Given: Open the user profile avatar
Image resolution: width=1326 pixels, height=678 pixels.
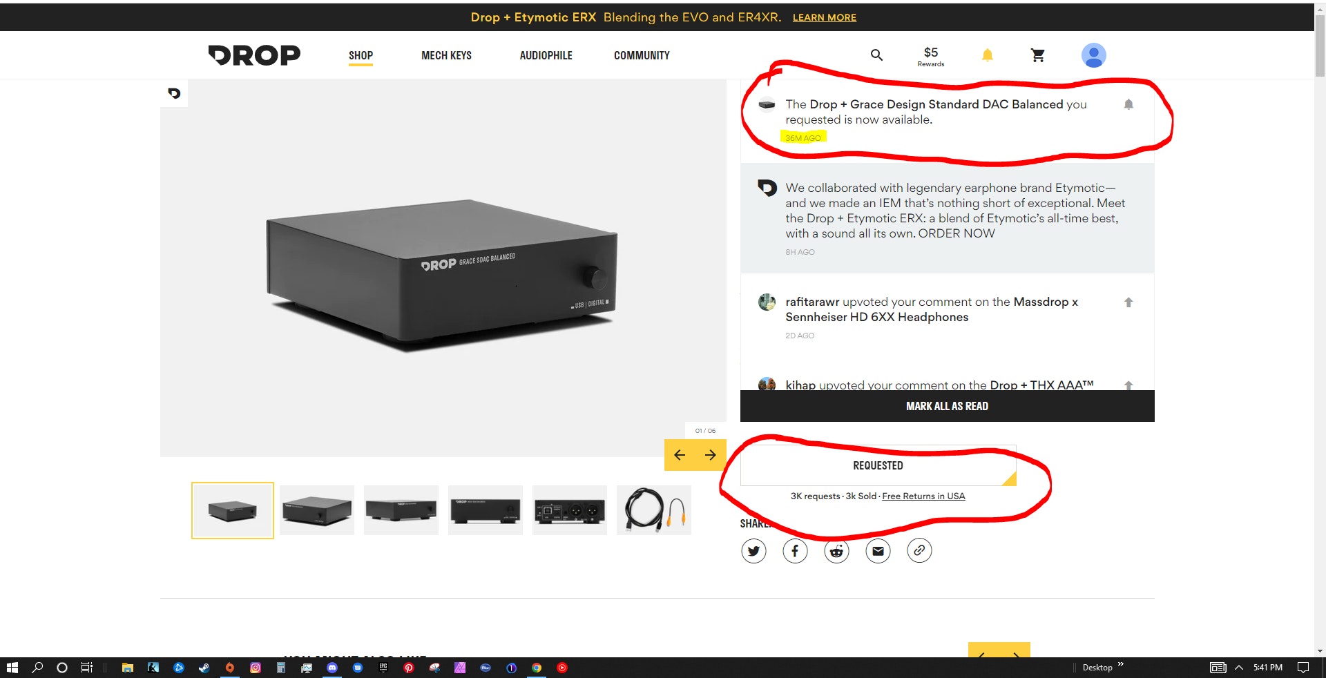Looking at the screenshot, I should 1093,55.
